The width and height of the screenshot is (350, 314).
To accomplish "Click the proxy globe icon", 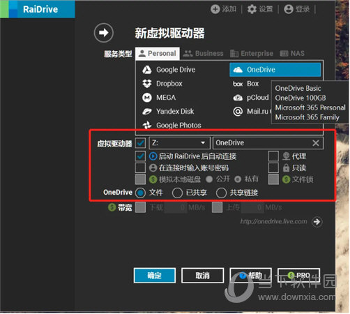I will [x=286, y=156].
